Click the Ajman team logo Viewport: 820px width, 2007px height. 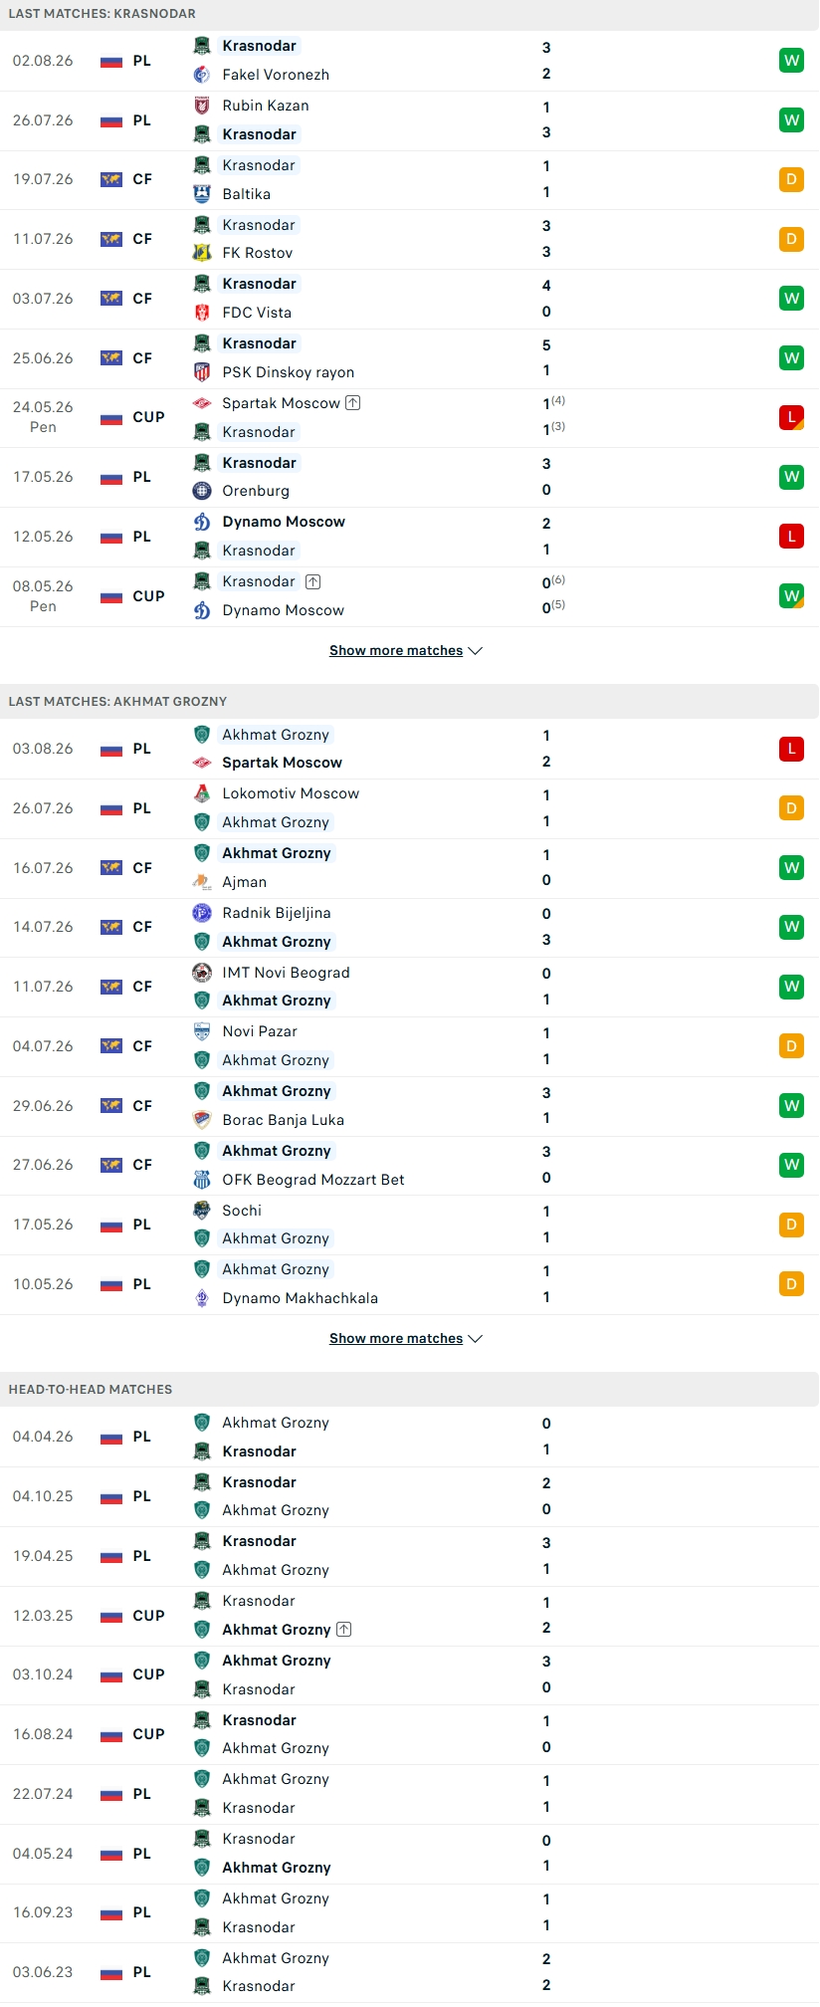pos(202,882)
